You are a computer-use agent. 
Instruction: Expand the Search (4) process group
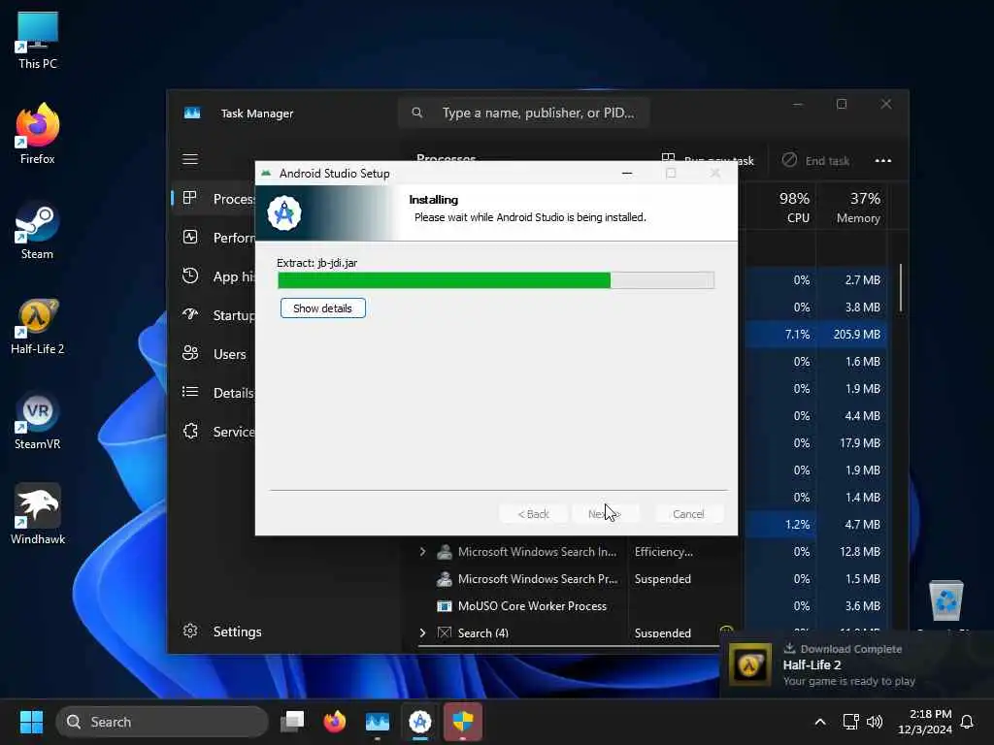422,632
